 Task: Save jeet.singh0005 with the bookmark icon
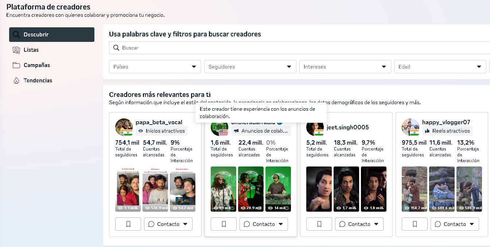coord(319,224)
